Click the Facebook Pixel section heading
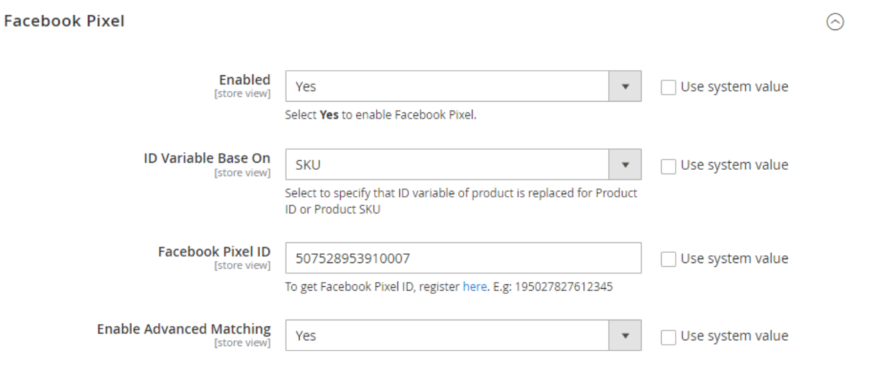The image size is (870, 373). (64, 21)
